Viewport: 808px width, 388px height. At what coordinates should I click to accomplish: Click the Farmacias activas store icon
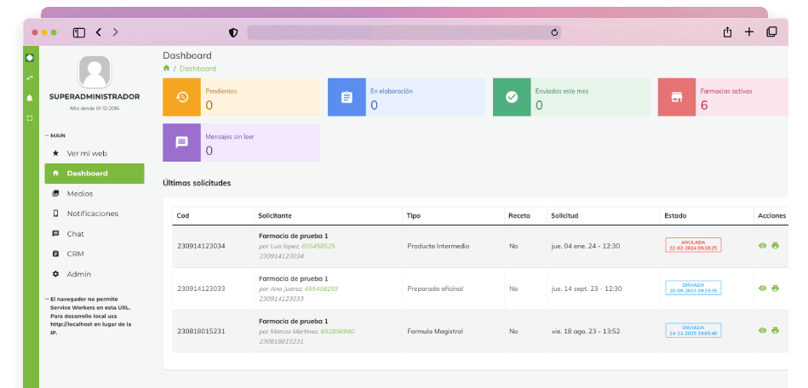tap(677, 97)
